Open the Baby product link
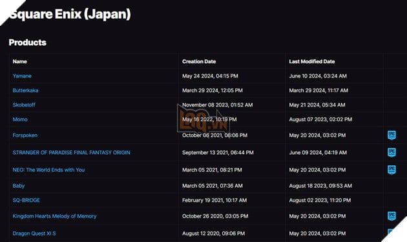 pyautogui.click(x=19, y=186)
